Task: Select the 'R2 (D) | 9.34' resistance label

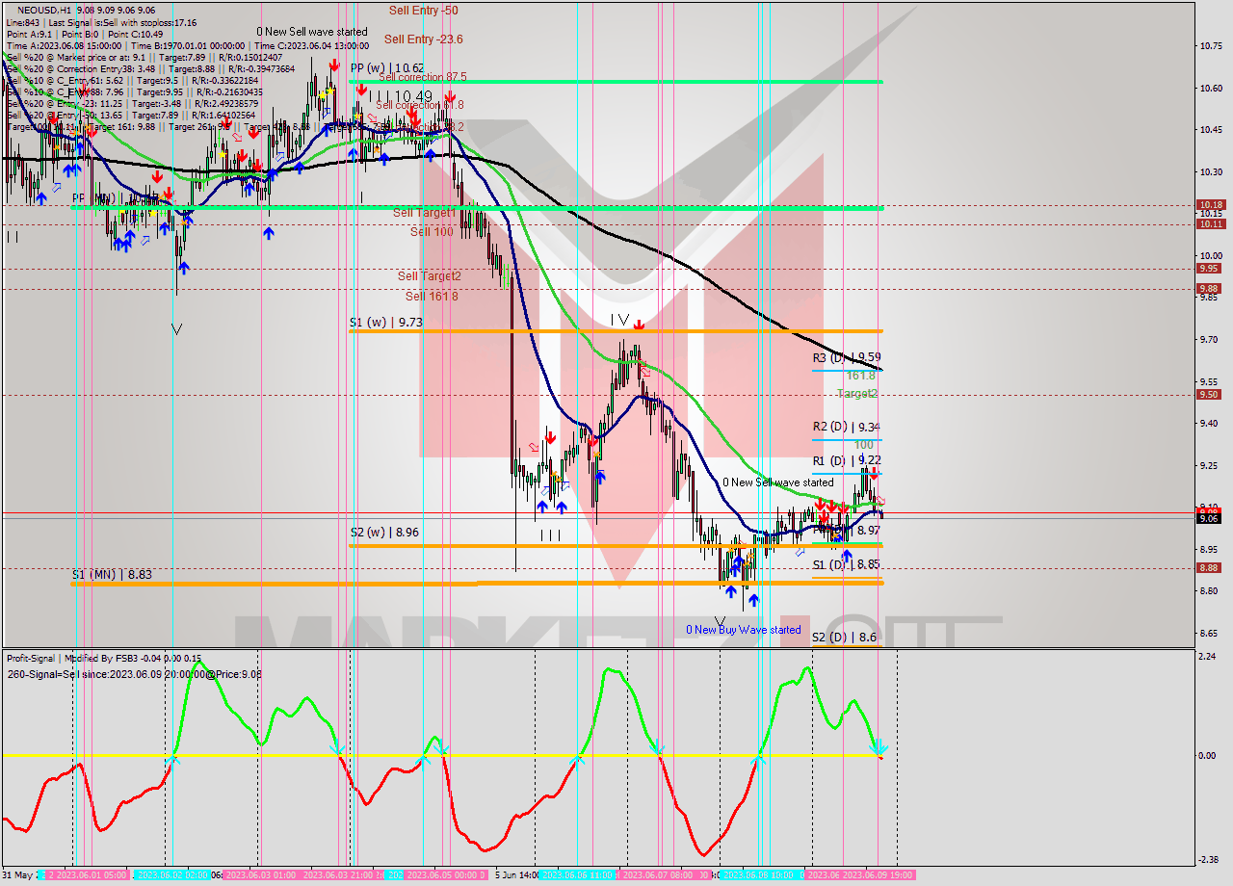Action: point(847,427)
